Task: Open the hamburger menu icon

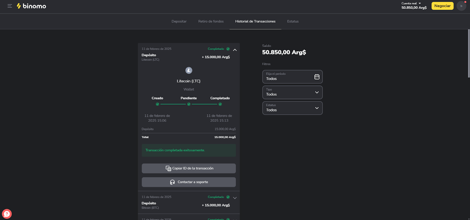Action: [x=10, y=6]
